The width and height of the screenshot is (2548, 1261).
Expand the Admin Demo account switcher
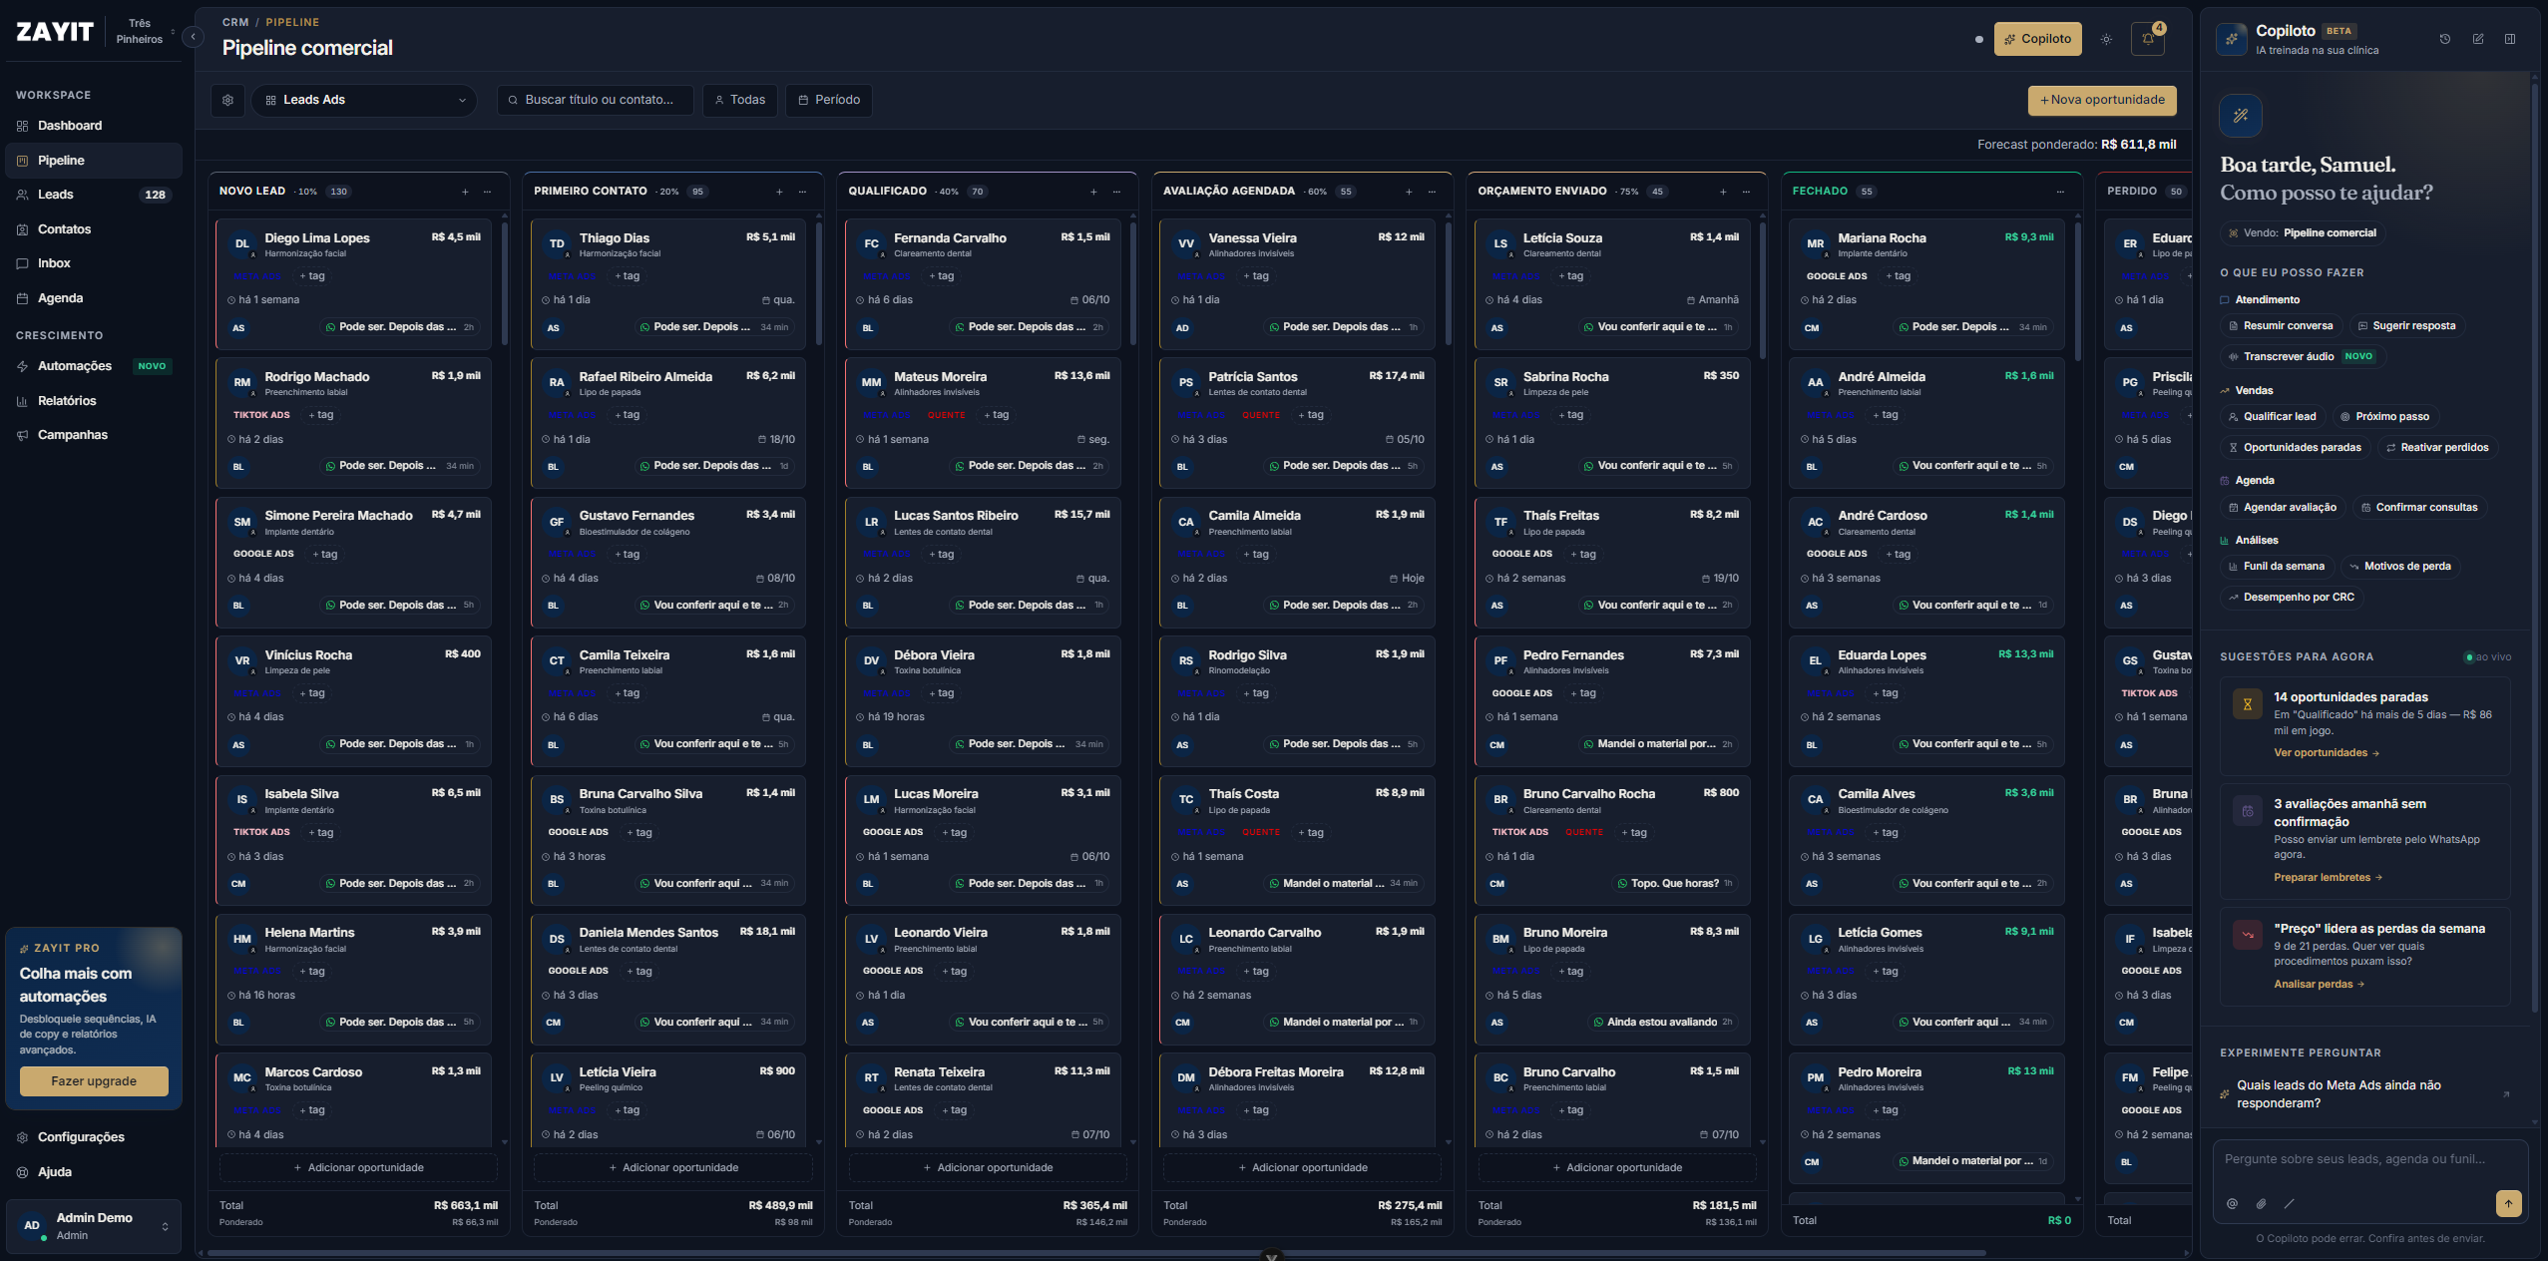[94, 1226]
